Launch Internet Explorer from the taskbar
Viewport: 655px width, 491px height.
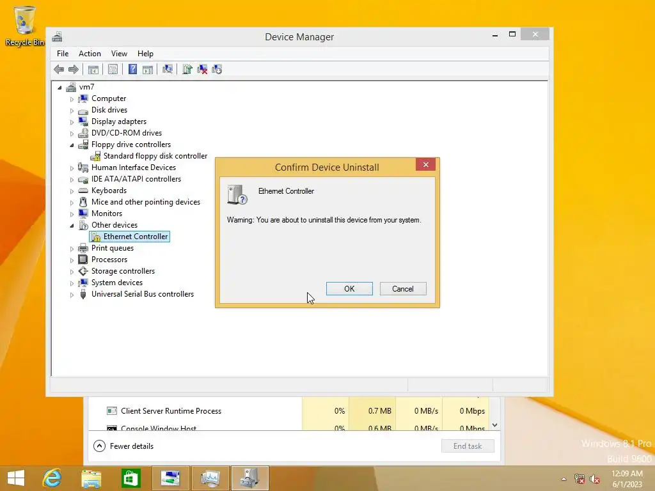tap(52, 478)
